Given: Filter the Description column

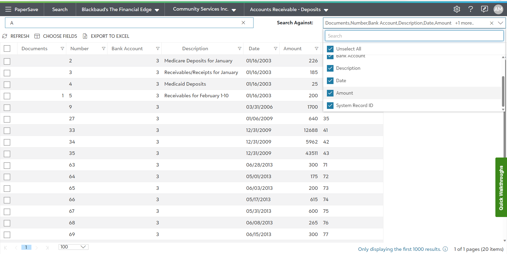Looking at the screenshot, I should point(240,49).
